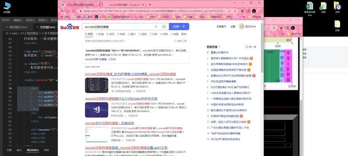Image resolution: width=348 pixels, height=156 pixels.
Task: Bookmark page with star icon in address bar
Action: point(235,11)
